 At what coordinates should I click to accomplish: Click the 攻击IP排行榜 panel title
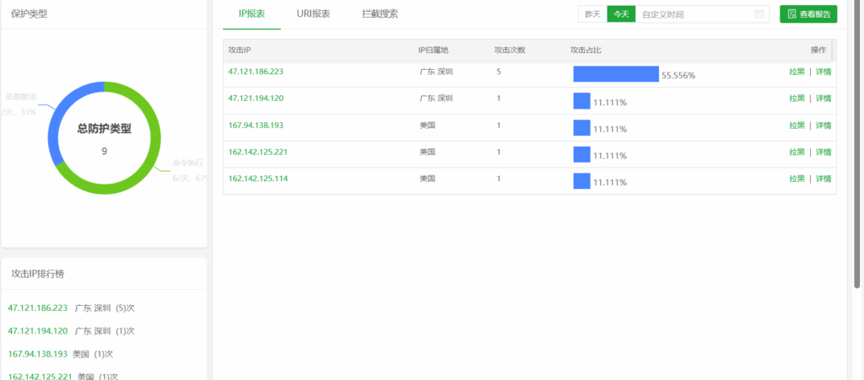[37, 273]
